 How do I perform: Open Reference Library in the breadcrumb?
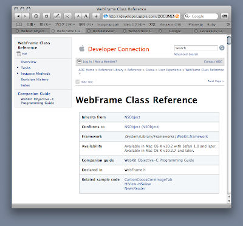[111, 70]
